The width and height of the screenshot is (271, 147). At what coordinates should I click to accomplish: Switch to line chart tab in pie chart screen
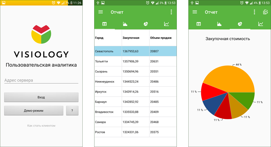tap(260, 24)
